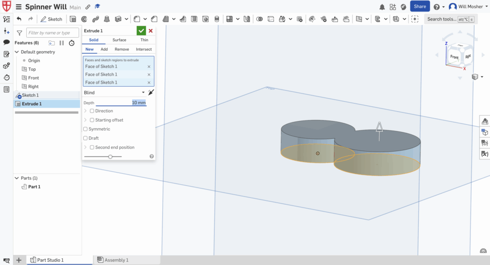Expand the Second end position section
This screenshot has height=265, width=490.
(86, 147)
